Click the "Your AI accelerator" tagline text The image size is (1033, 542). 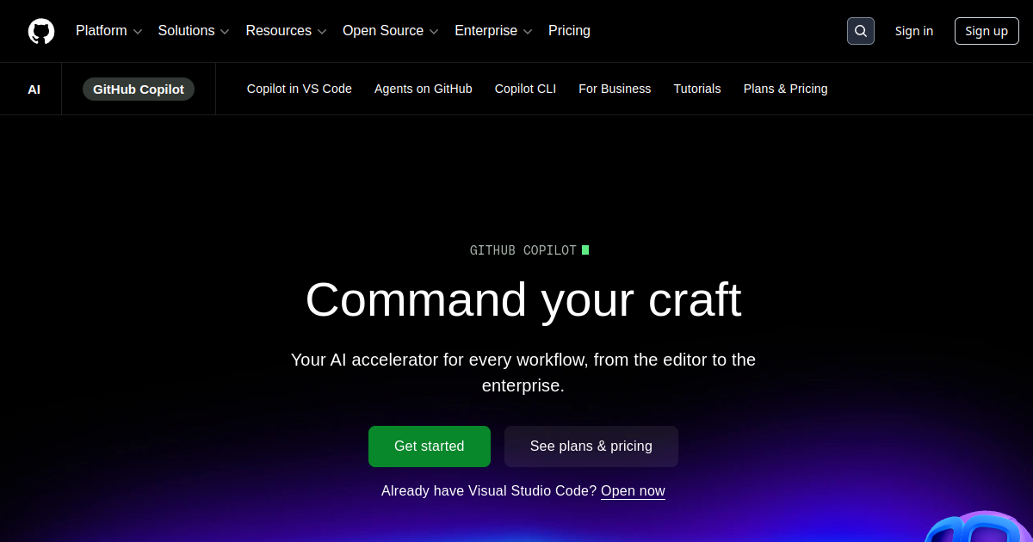(523, 373)
